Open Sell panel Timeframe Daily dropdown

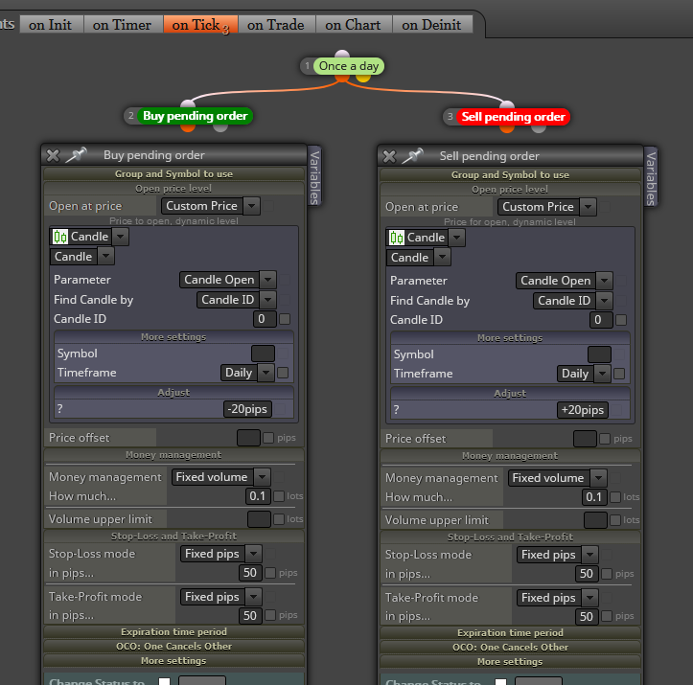(584, 374)
